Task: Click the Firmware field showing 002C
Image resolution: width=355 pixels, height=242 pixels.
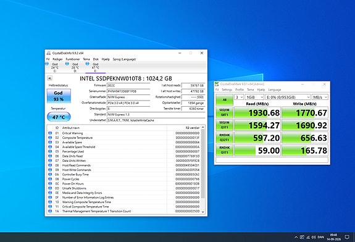Action: point(128,86)
